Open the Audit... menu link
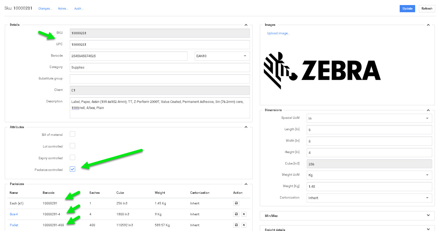The image size is (437, 231). pyautogui.click(x=79, y=9)
